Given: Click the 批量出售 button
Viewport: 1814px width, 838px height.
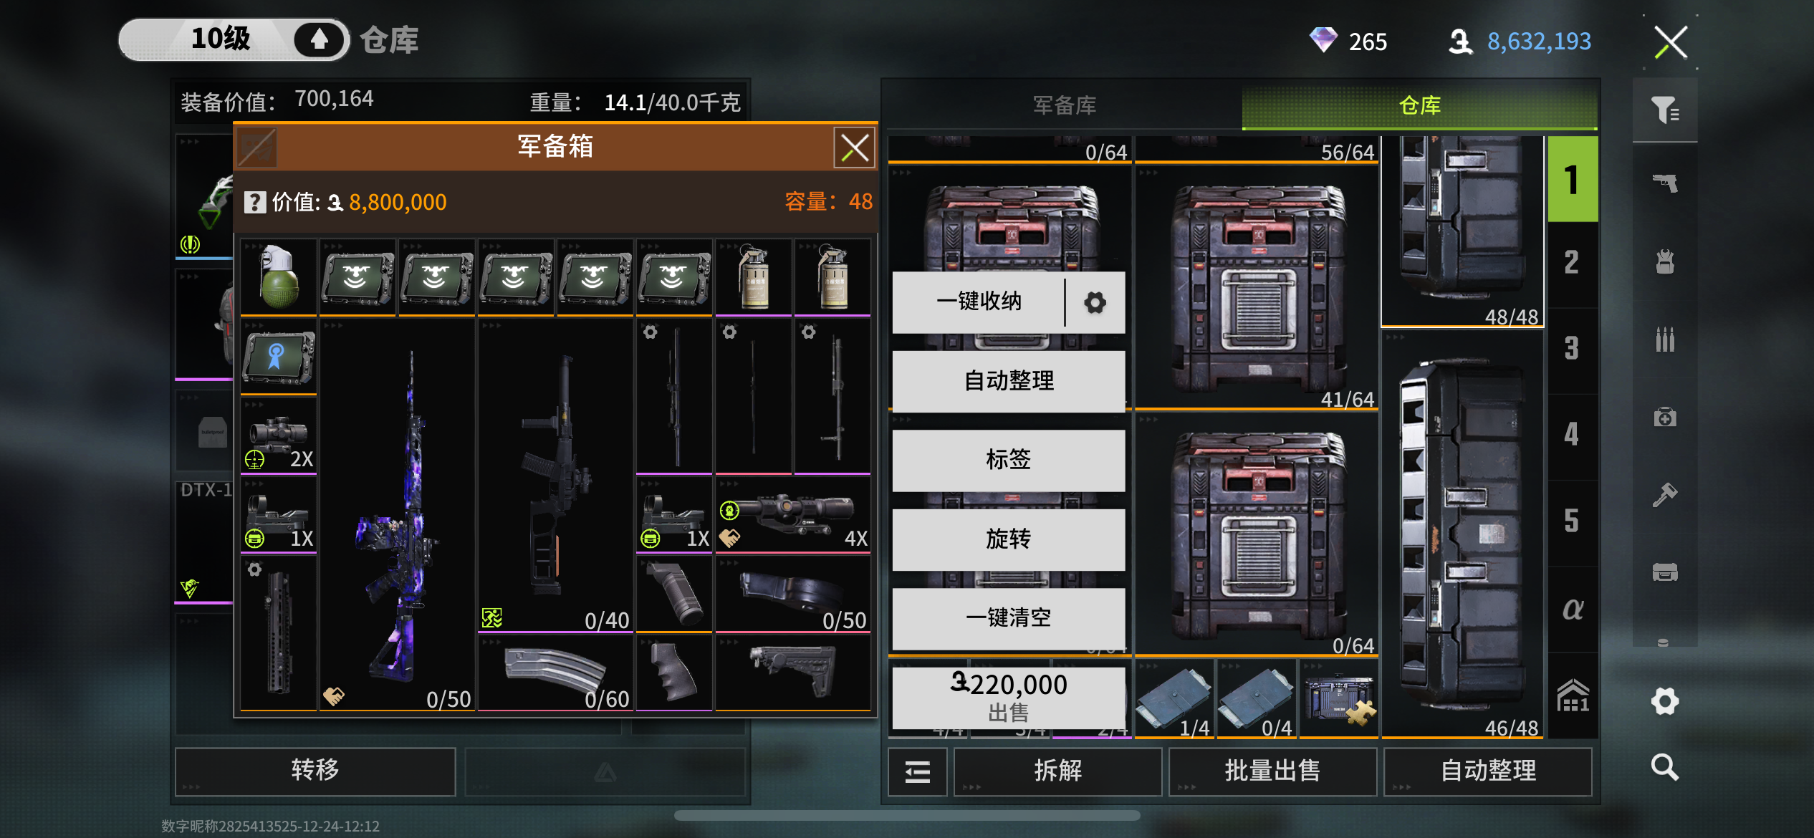Looking at the screenshot, I should coord(1272,771).
